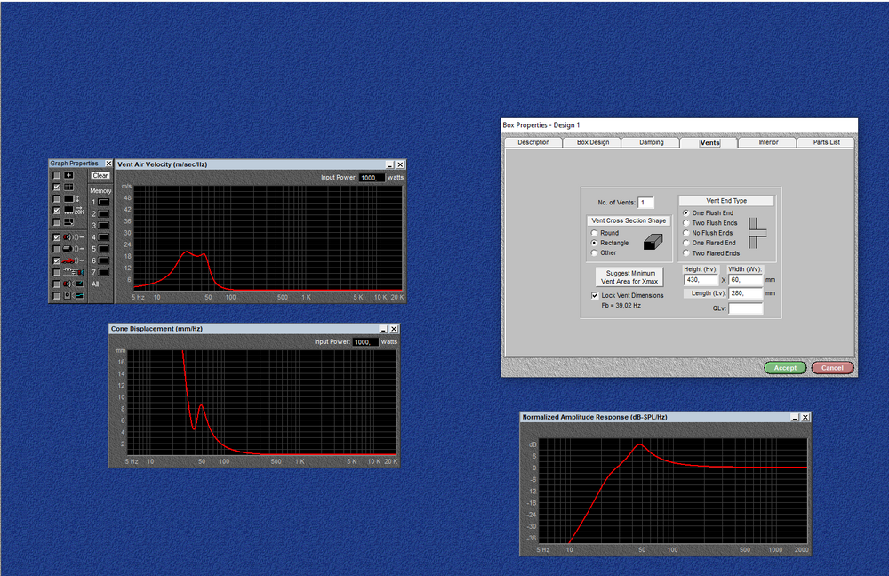Viewport: 889px width, 576px height.
Task: Click the 20K frequency range icon
Action: coord(74,211)
